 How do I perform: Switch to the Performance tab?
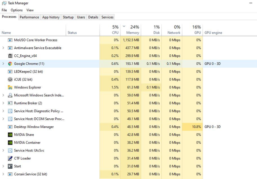(29, 17)
